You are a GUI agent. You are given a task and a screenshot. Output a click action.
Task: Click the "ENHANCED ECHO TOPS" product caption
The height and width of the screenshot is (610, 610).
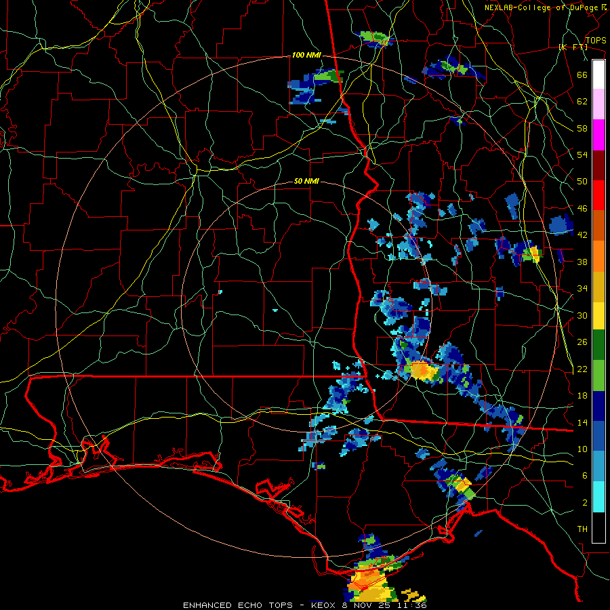tap(238, 605)
